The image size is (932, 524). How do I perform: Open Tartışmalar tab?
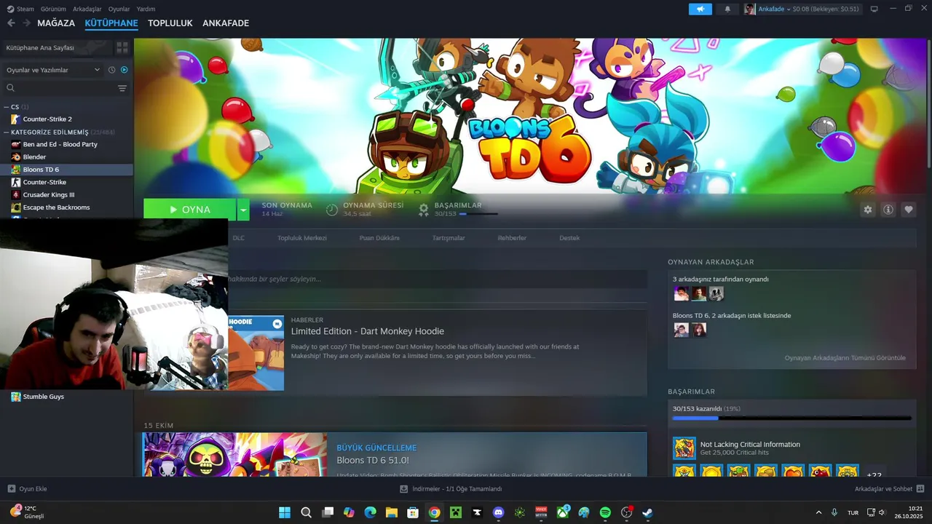(x=449, y=238)
